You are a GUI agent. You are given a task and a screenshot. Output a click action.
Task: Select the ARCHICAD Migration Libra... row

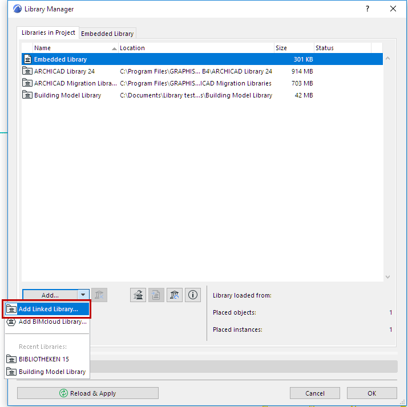point(202,83)
